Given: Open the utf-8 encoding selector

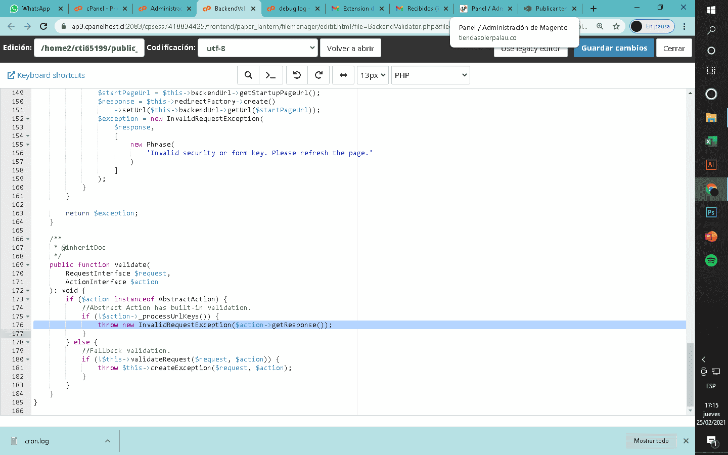Looking at the screenshot, I should pos(257,48).
